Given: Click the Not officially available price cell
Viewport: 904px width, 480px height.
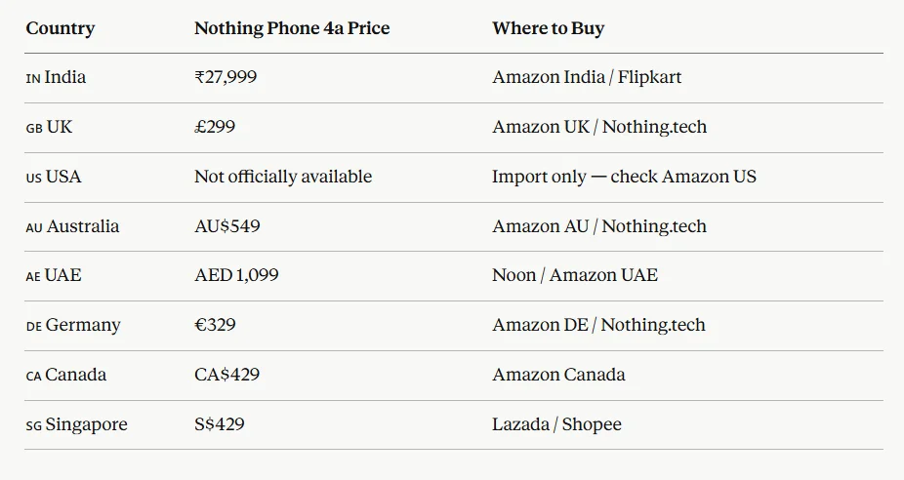Looking at the screenshot, I should [283, 177].
